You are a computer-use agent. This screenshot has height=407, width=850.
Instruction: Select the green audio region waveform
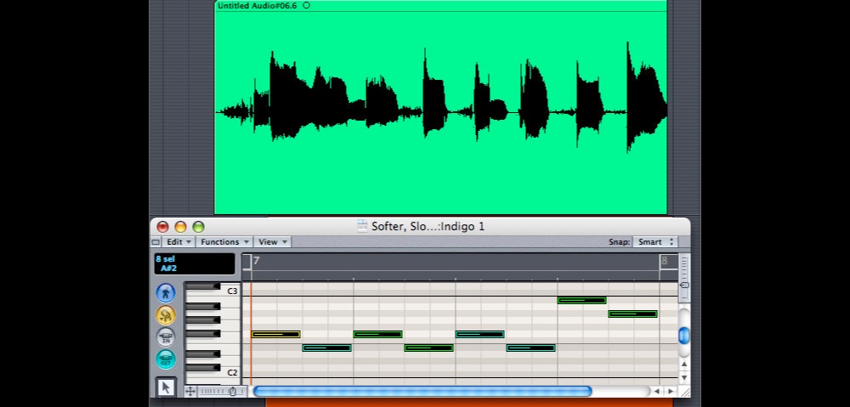(440, 111)
